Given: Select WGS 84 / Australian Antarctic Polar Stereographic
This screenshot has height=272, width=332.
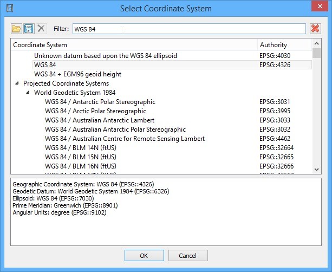Looking at the screenshot, I should click(x=115, y=129).
